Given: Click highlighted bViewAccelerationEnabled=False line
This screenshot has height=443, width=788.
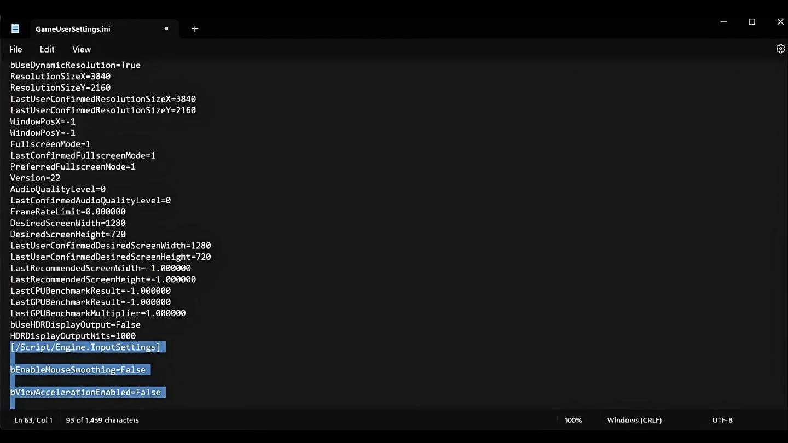Looking at the screenshot, I should pos(88,392).
